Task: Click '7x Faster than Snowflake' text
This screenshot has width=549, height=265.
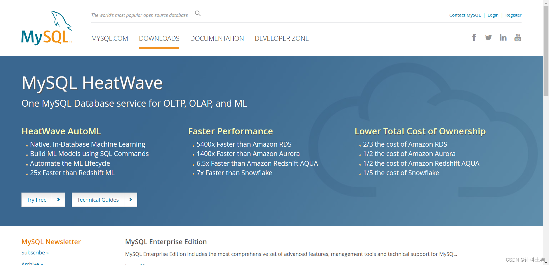Action: click(234, 173)
